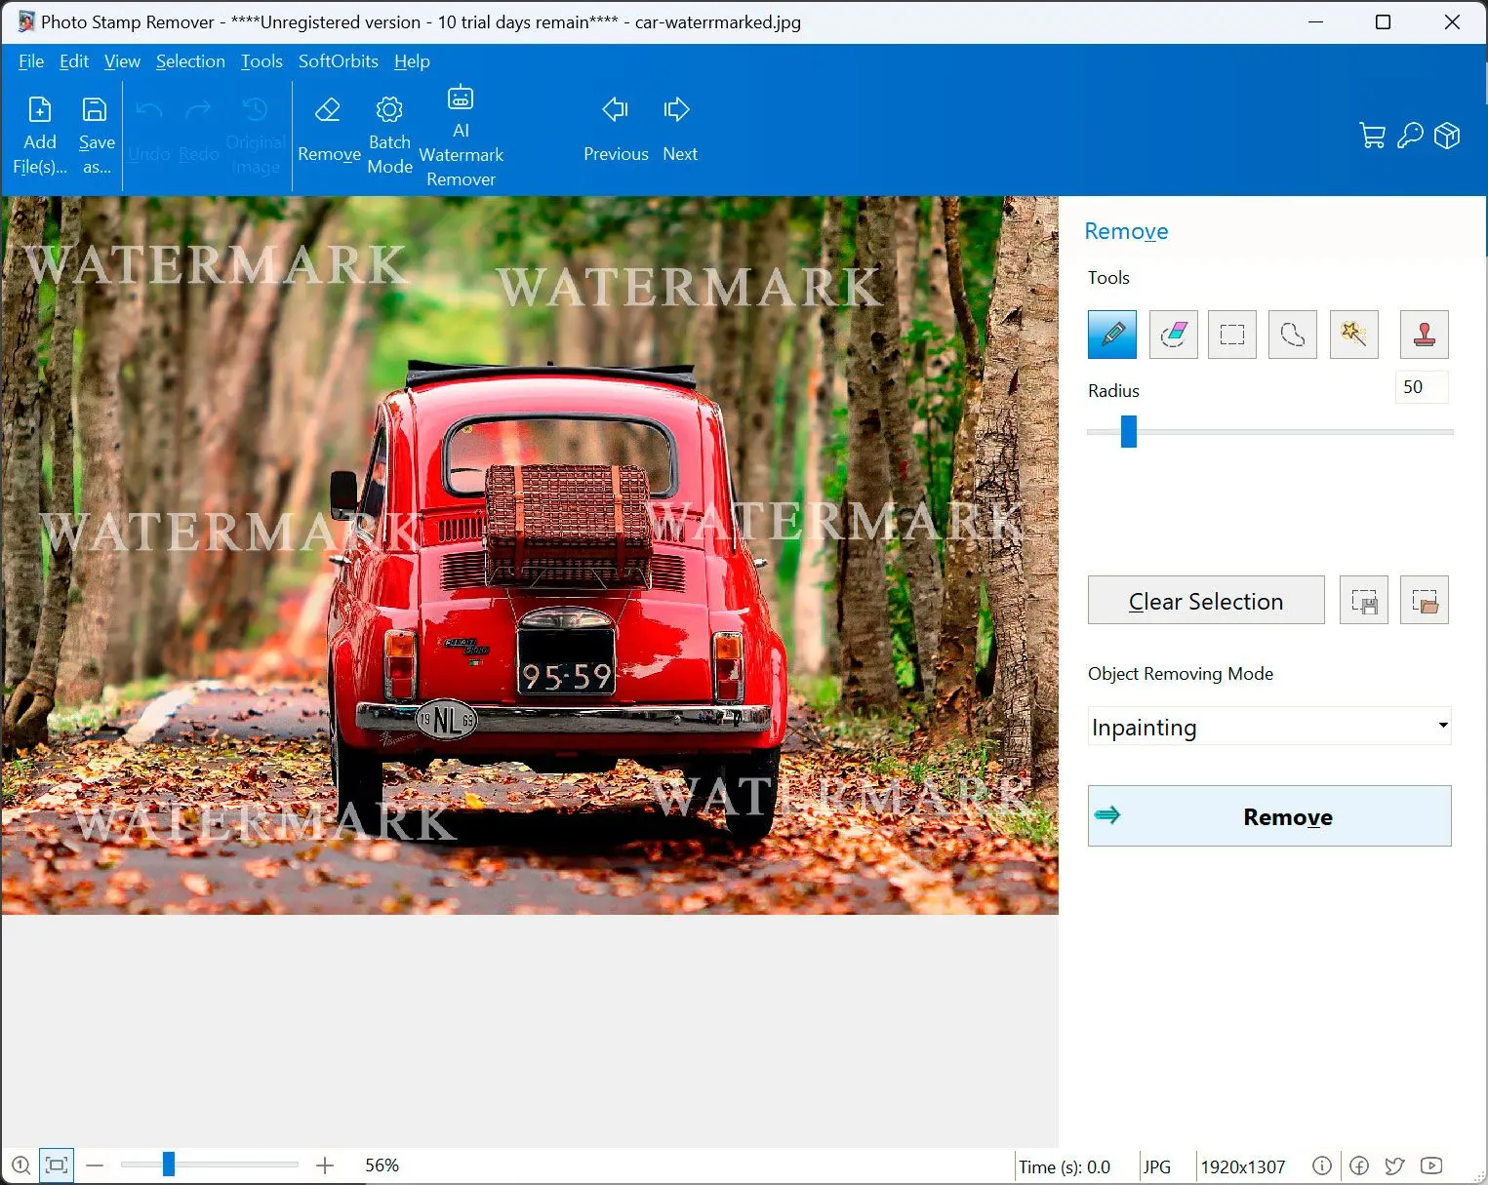Image resolution: width=1488 pixels, height=1185 pixels.
Task: Open the File menu
Action: (31, 61)
